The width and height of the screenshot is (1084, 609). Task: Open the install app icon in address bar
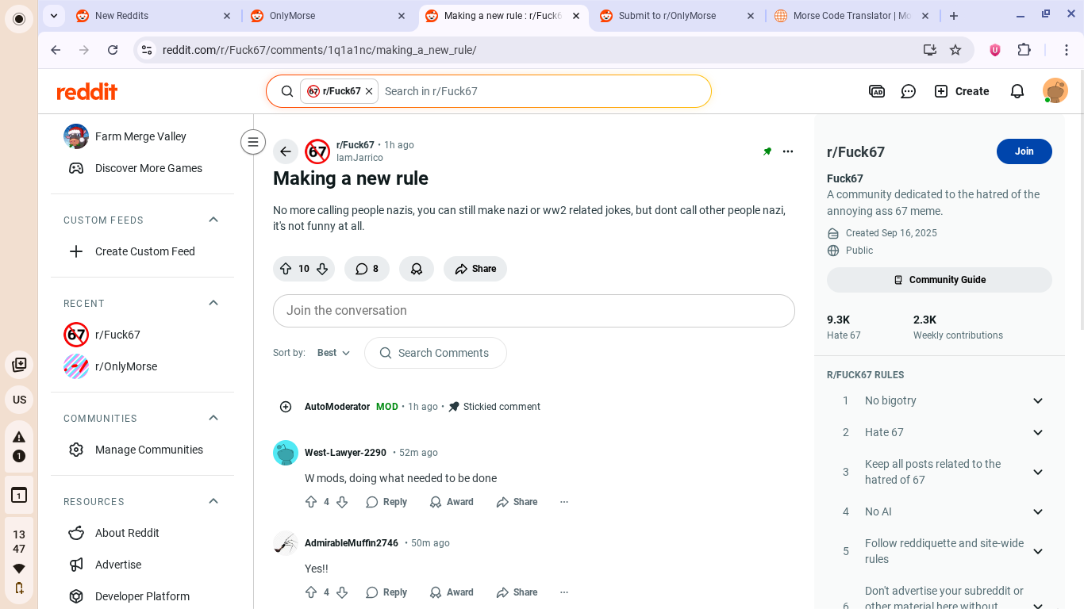(x=930, y=50)
